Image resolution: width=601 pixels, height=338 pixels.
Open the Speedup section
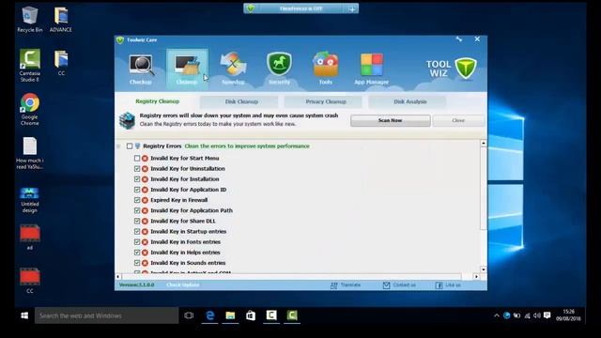pyautogui.click(x=233, y=69)
